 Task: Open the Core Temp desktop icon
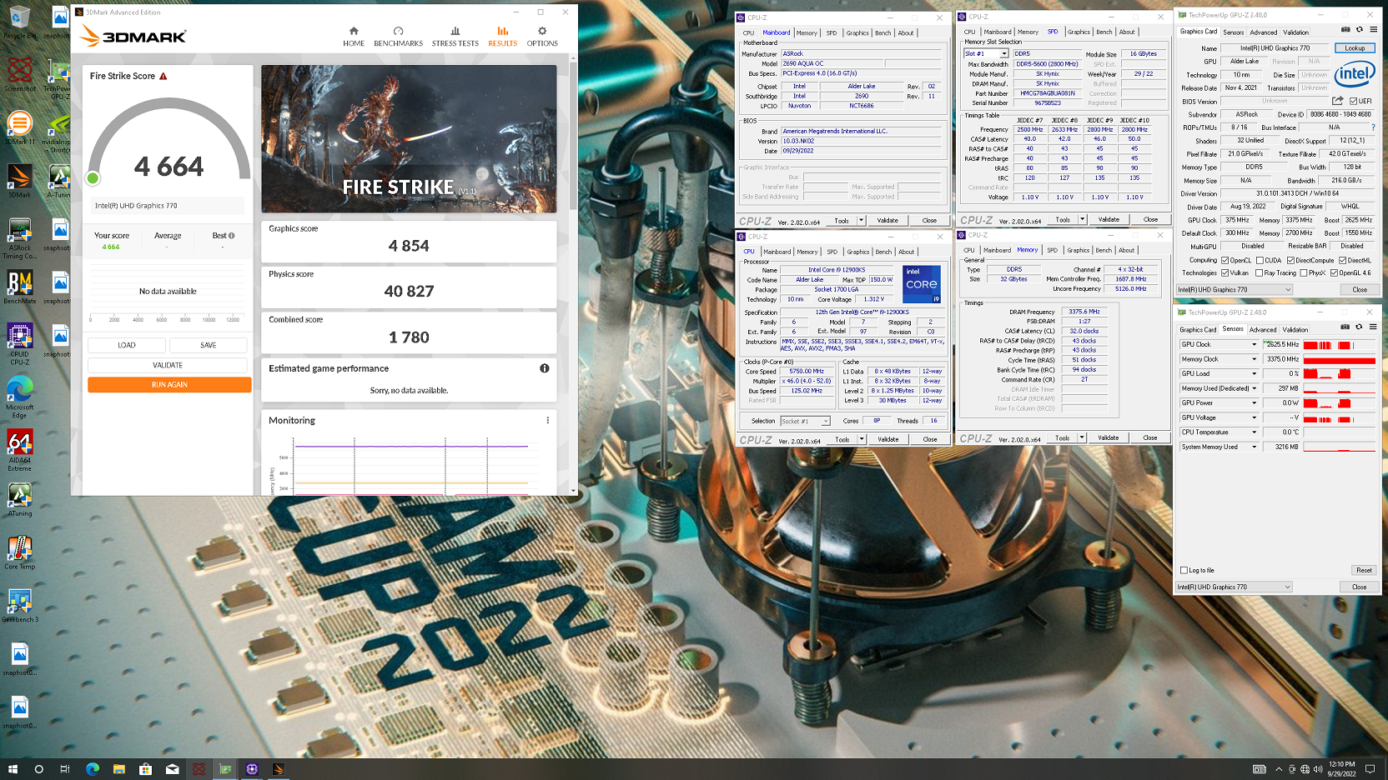tap(19, 552)
